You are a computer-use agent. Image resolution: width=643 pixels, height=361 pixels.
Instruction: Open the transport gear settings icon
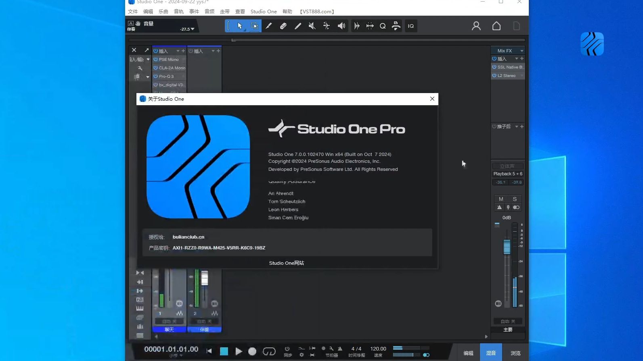[302, 355]
